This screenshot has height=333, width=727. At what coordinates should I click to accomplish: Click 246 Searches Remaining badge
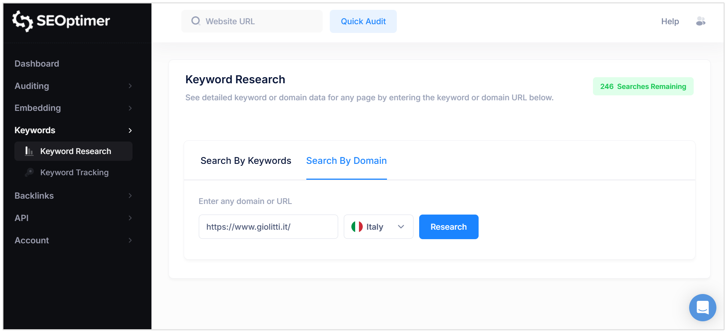(643, 86)
